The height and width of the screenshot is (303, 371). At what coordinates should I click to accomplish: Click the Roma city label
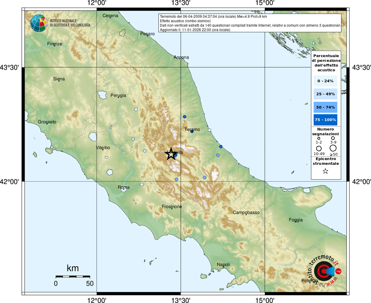[x=124, y=187]
